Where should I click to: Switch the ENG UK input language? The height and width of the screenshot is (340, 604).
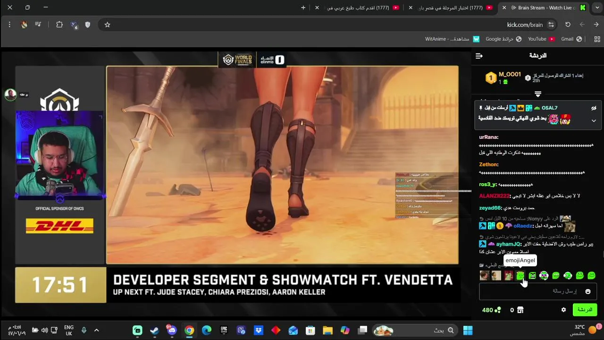69,330
